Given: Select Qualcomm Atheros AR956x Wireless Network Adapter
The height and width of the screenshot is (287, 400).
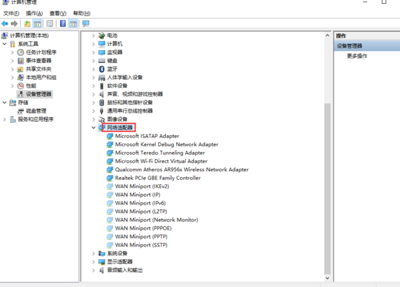Looking at the screenshot, I should click(x=181, y=170).
